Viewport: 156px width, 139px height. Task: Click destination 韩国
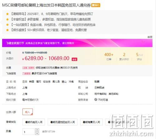[x=32, y=82]
